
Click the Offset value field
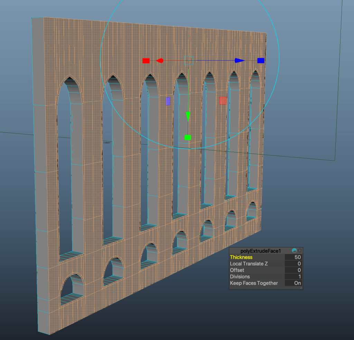click(294, 270)
